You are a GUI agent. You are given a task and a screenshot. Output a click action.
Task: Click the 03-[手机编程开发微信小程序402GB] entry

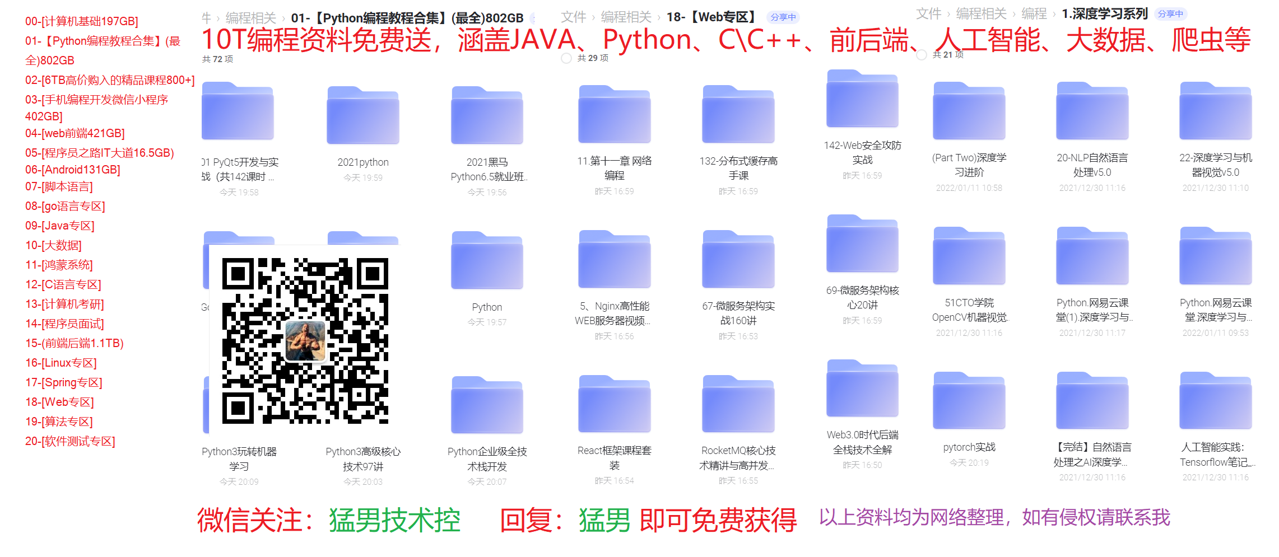[x=96, y=108]
